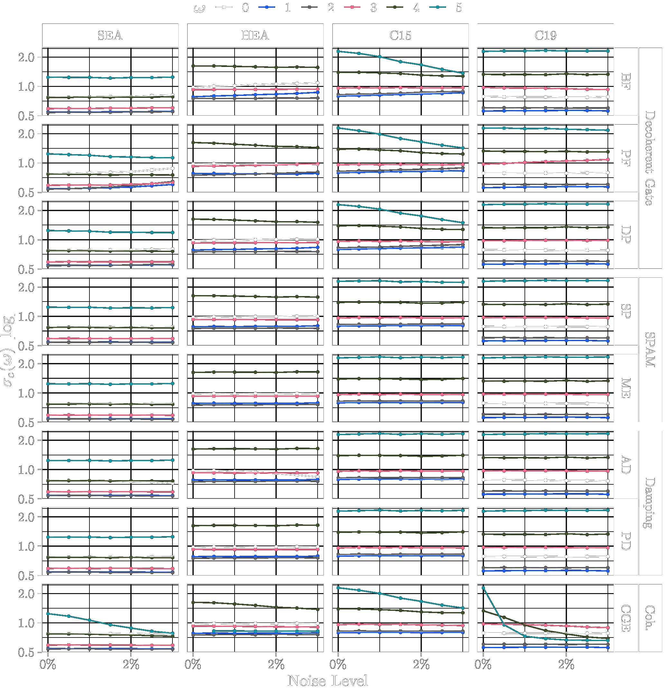
Task: Select the C19 column header
Action: pyautogui.click(x=545, y=35)
